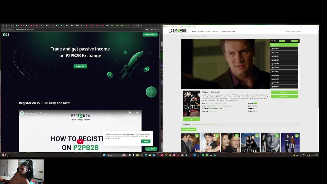Click P2B address bar URL

point(25,29)
